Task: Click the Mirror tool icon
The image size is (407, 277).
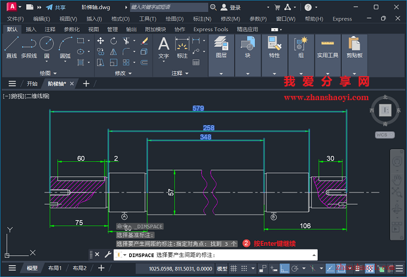Action: click(114, 52)
